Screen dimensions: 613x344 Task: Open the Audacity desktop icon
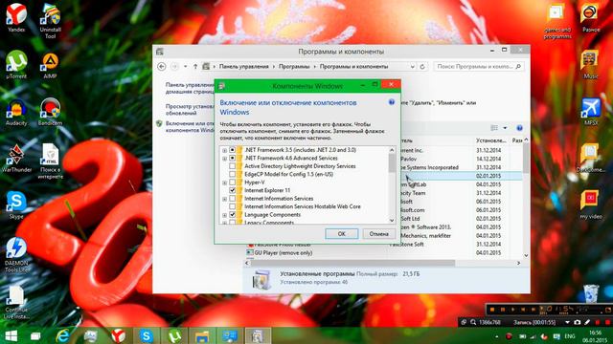pos(16,113)
